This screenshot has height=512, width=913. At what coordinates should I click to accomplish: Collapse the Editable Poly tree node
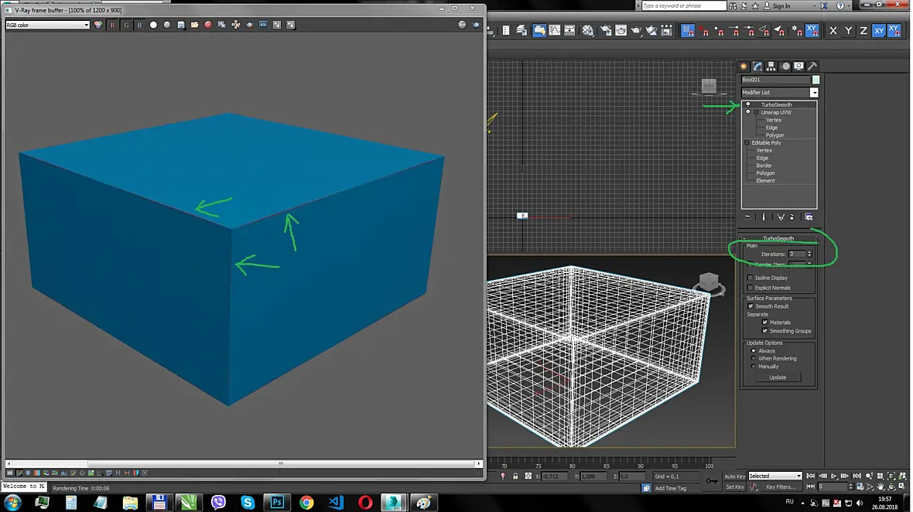[x=747, y=142]
